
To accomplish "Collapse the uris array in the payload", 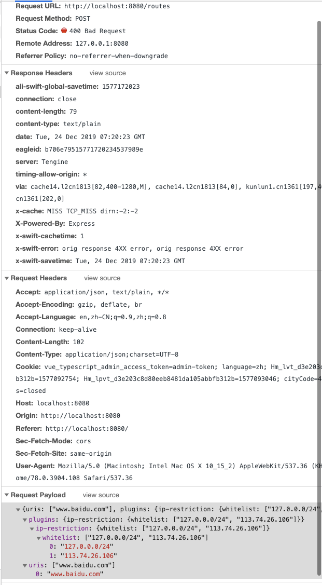I will (x=24, y=565).
